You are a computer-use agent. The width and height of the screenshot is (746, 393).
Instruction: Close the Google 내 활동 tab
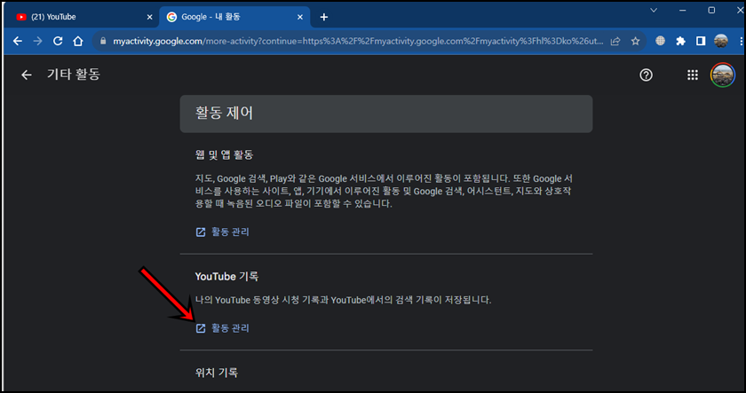300,17
